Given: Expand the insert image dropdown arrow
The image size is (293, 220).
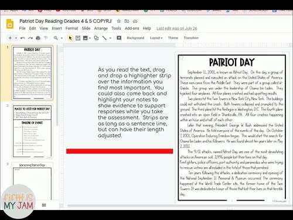Looking at the screenshot, I should [x=90, y=38].
